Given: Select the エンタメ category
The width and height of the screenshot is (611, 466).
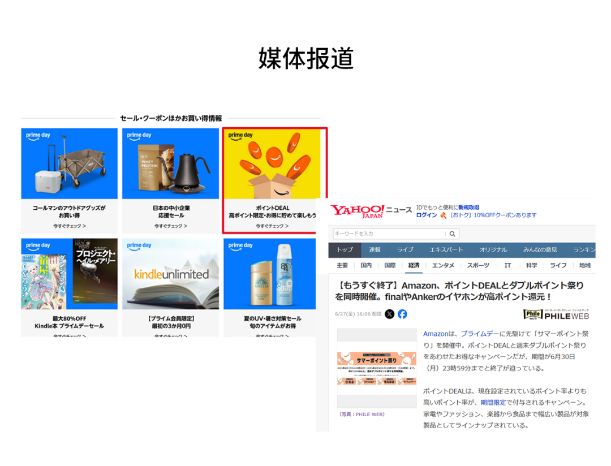Looking at the screenshot, I should [444, 265].
